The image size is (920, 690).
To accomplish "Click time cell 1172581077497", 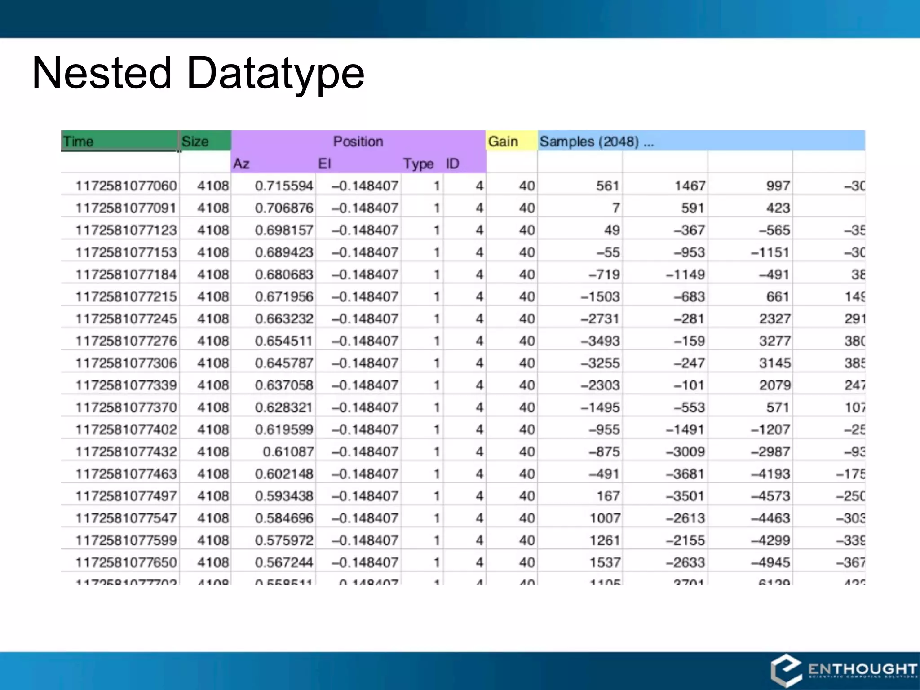I will 126,495.
